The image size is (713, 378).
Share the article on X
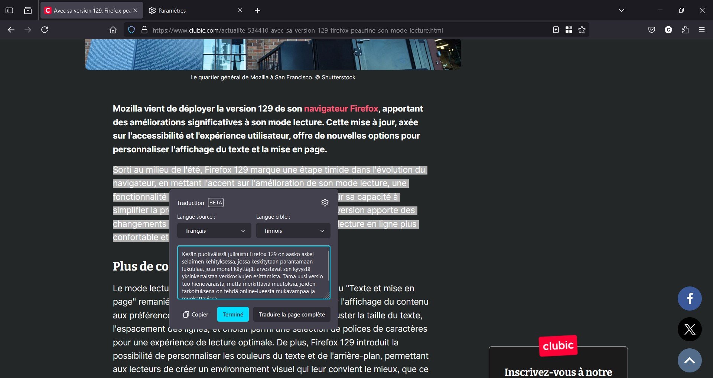pyautogui.click(x=690, y=329)
